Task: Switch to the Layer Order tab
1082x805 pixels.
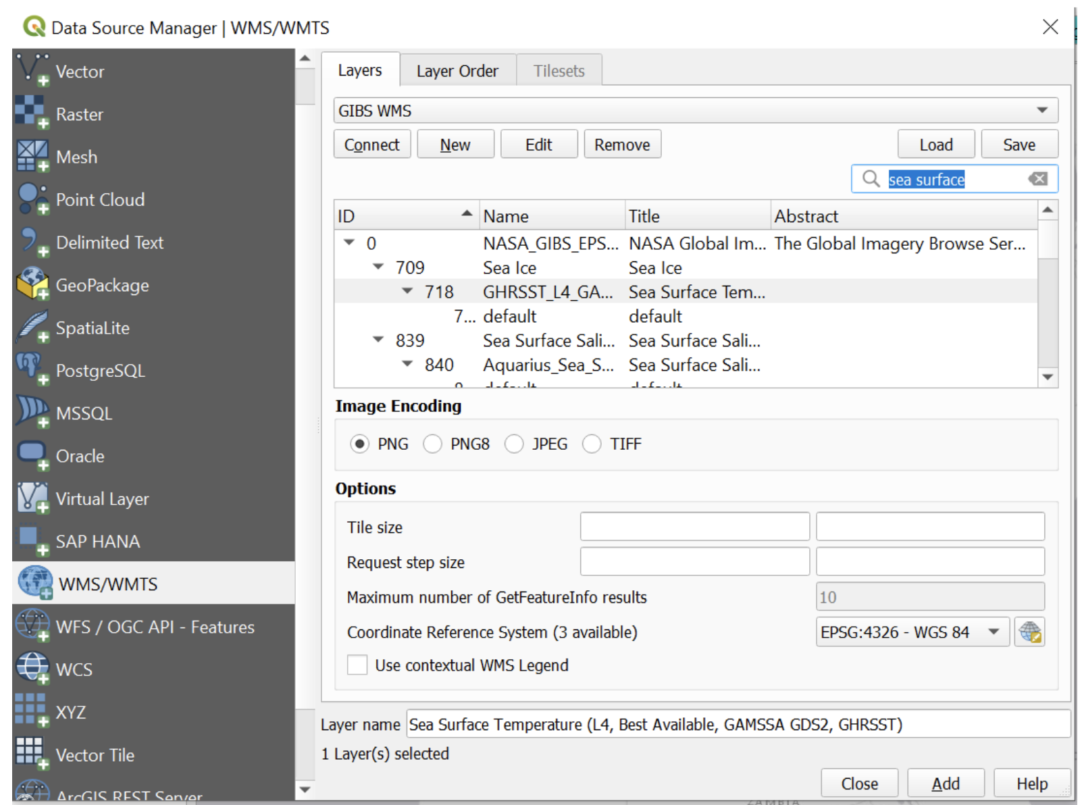Action: coord(457,70)
